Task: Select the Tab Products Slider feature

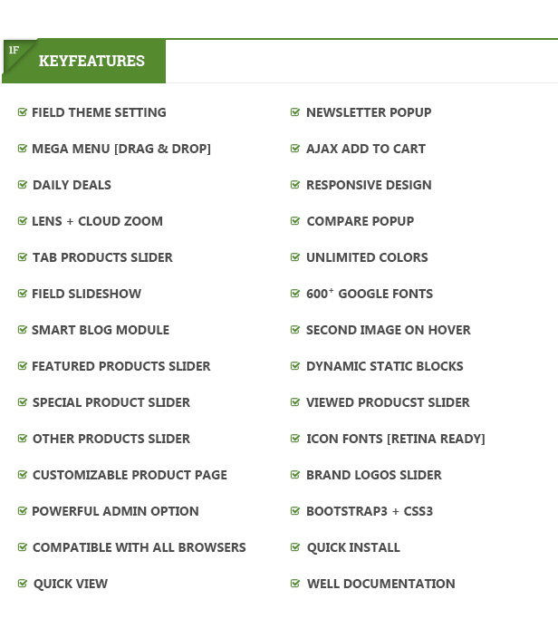Action: click(102, 257)
